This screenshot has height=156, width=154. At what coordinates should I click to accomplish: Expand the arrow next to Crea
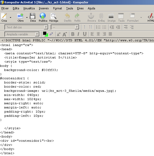click(10, 17)
